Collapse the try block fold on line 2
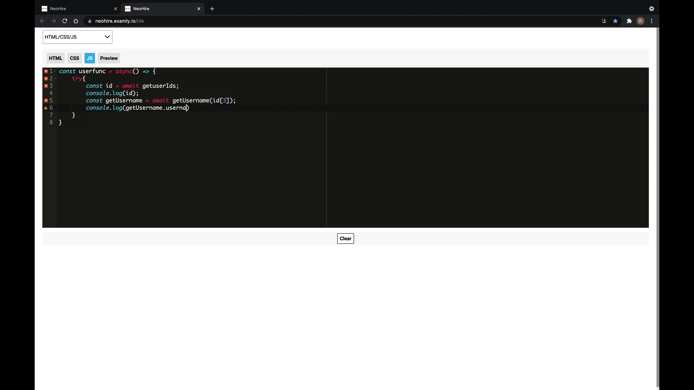694x390 pixels. pos(55,78)
